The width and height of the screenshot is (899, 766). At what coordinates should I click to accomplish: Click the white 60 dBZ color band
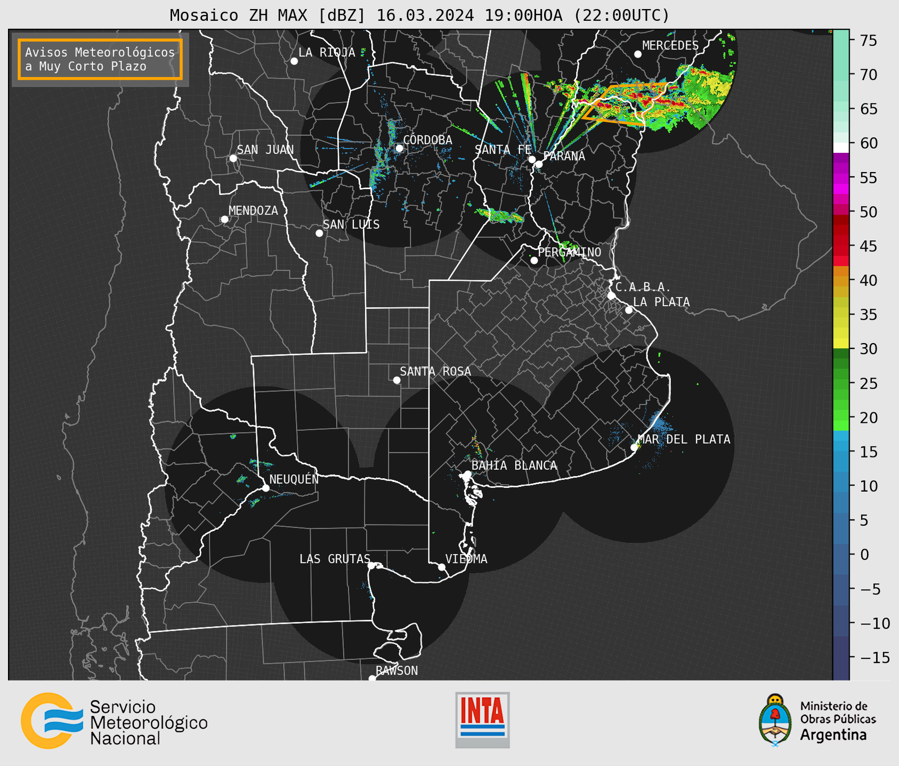coord(841,147)
